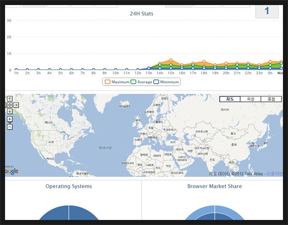Pan the map right with the arrow control
Screen dimensions: 288x225
point(16,105)
